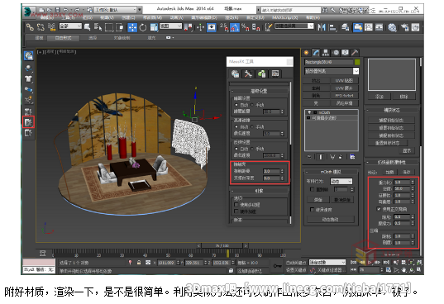Click the 动态拖动 button
The width and height of the screenshot is (444, 304).
pos(331,219)
